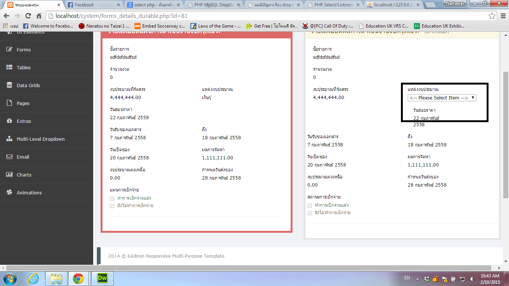
Task: Switch to Dreamweaver on the taskbar
Action: (x=102, y=279)
